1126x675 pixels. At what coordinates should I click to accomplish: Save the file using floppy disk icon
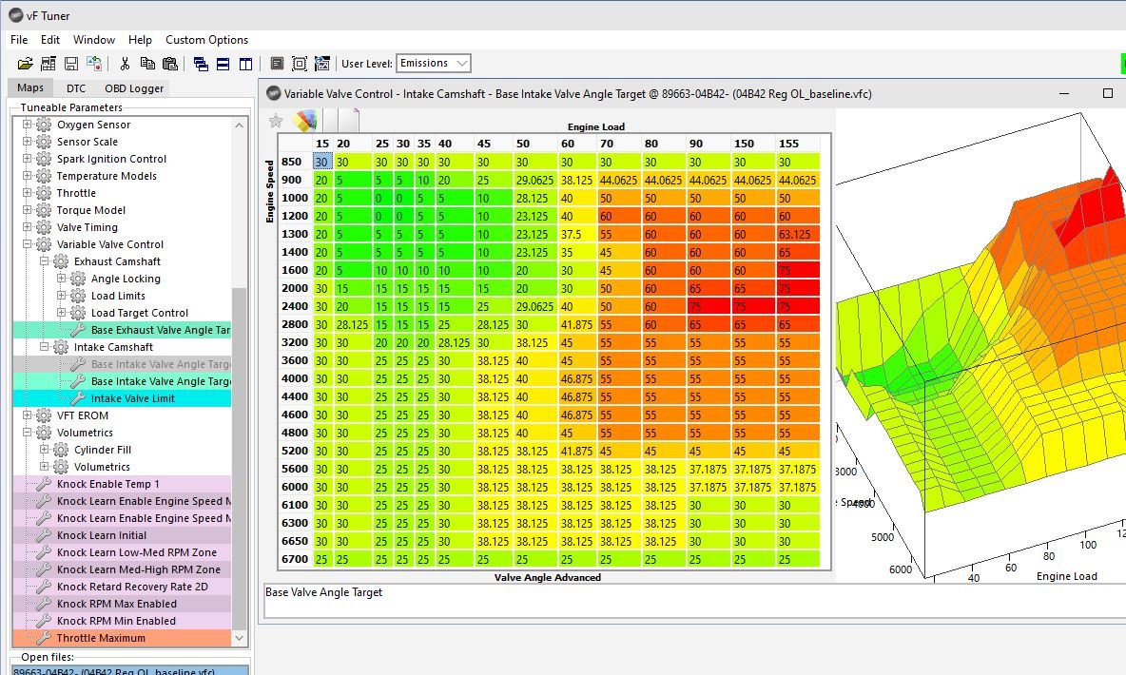point(71,64)
